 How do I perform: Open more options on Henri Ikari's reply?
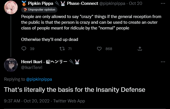(163, 62)
